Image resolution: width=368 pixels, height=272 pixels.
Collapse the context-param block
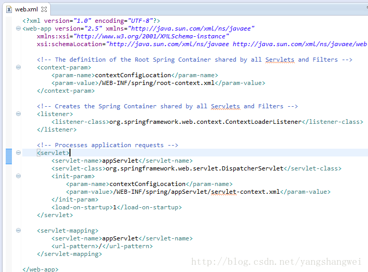pos(19,67)
